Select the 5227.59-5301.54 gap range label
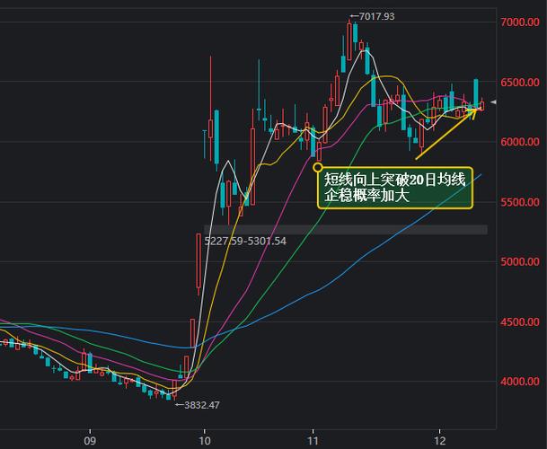547x449 pixels. (x=245, y=241)
